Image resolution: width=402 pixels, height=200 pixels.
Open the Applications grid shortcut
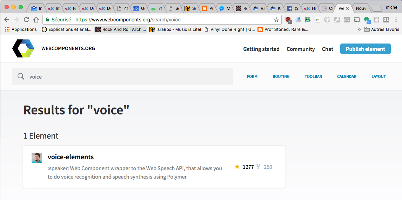pos(21,29)
